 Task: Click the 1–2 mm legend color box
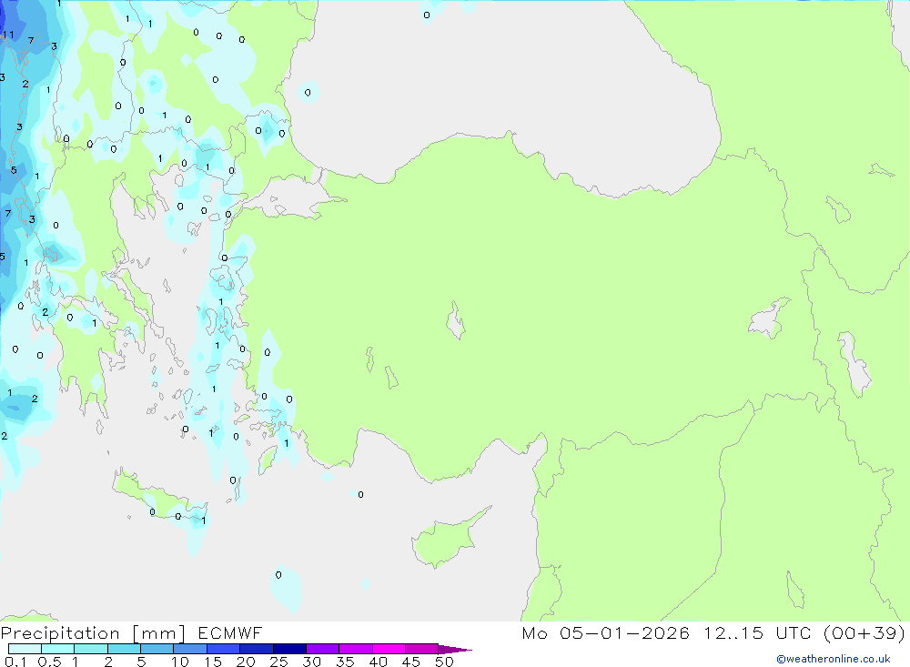pyautogui.click(x=91, y=649)
